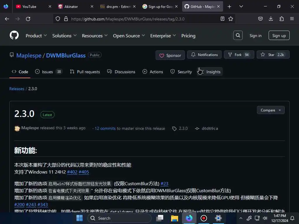
Task: Expand the Enterprise menu
Action: tap(163, 36)
